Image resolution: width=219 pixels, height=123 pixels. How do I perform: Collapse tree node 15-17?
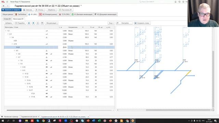click(x=27, y=90)
